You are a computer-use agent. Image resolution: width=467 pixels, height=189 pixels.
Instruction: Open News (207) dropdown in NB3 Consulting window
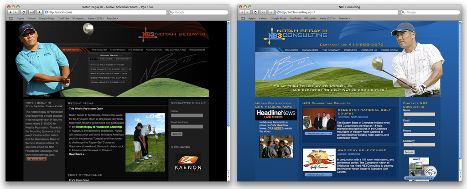(327, 18)
